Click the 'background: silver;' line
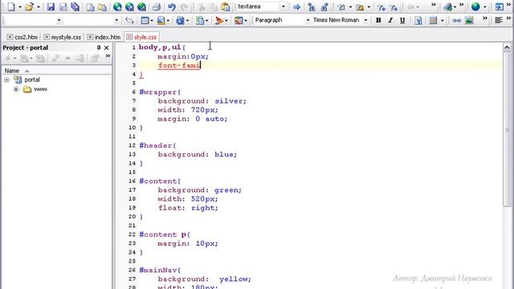Viewport: 514px width, 289px height. (202, 101)
